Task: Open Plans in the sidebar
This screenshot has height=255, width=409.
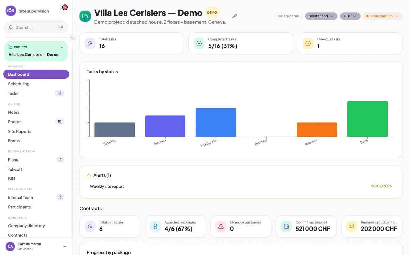Action: 36,160
